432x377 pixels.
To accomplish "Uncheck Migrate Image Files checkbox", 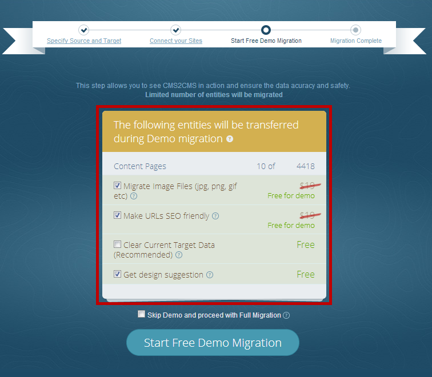I will [x=117, y=185].
